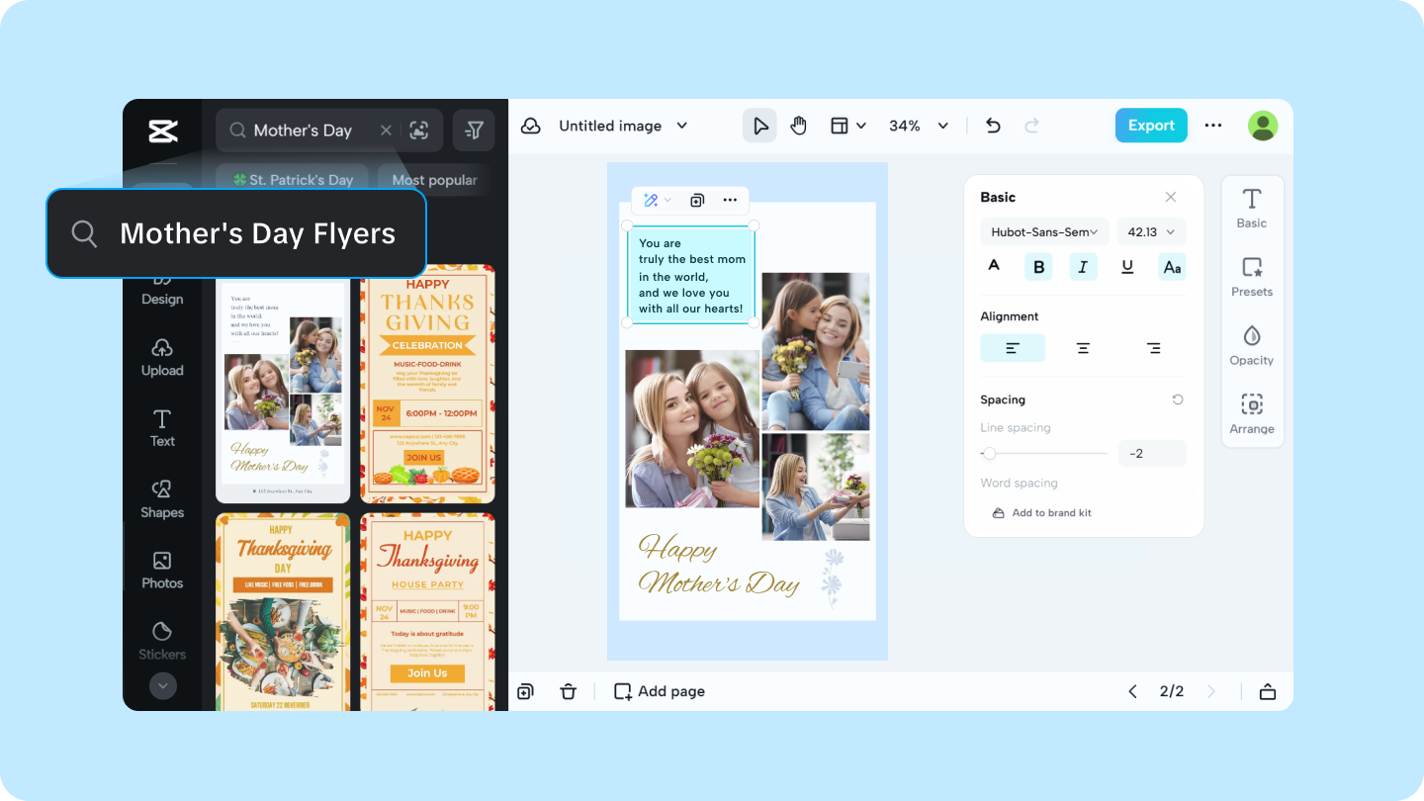This screenshot has height=801, width=1424.
Task: Open the top bar more options menu
Action: (1213, 126)
